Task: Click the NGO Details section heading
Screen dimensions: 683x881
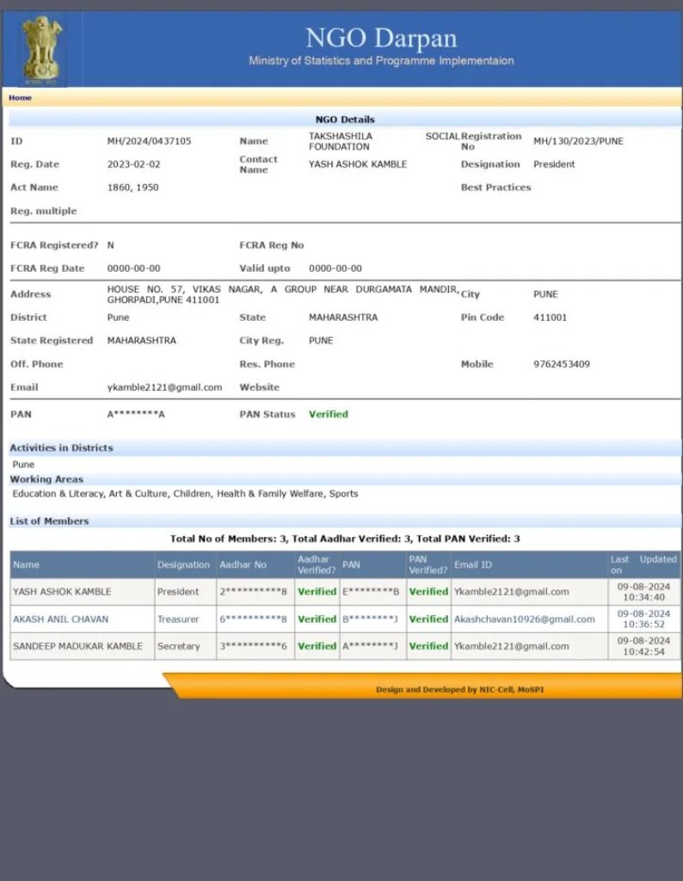Action: (x=345, y=119)
